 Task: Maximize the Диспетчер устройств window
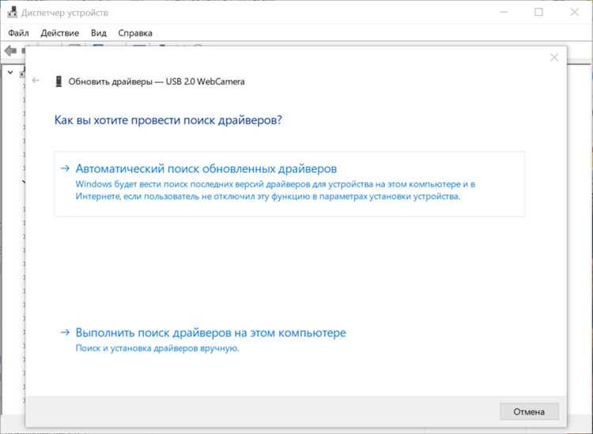538,13
